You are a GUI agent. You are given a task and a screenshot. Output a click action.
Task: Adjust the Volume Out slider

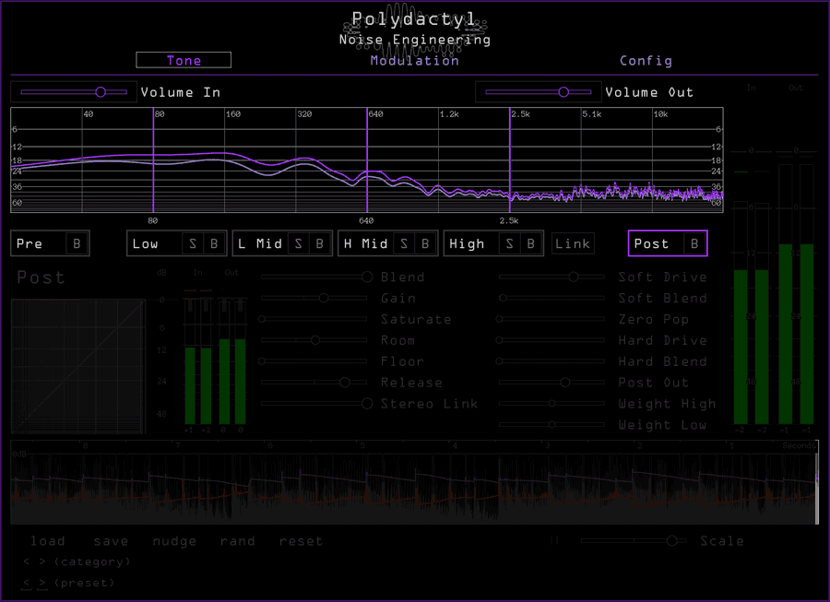[x=539, y=92]
